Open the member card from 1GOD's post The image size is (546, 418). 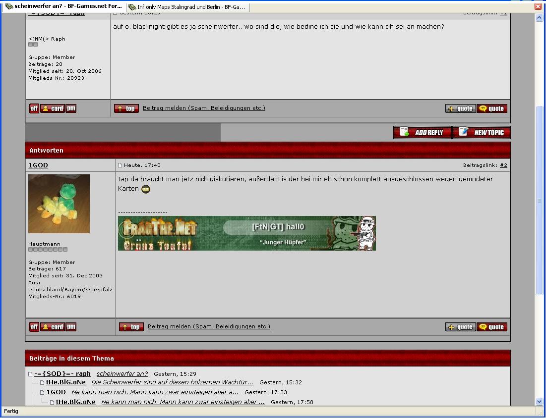(x=53, y=327)
